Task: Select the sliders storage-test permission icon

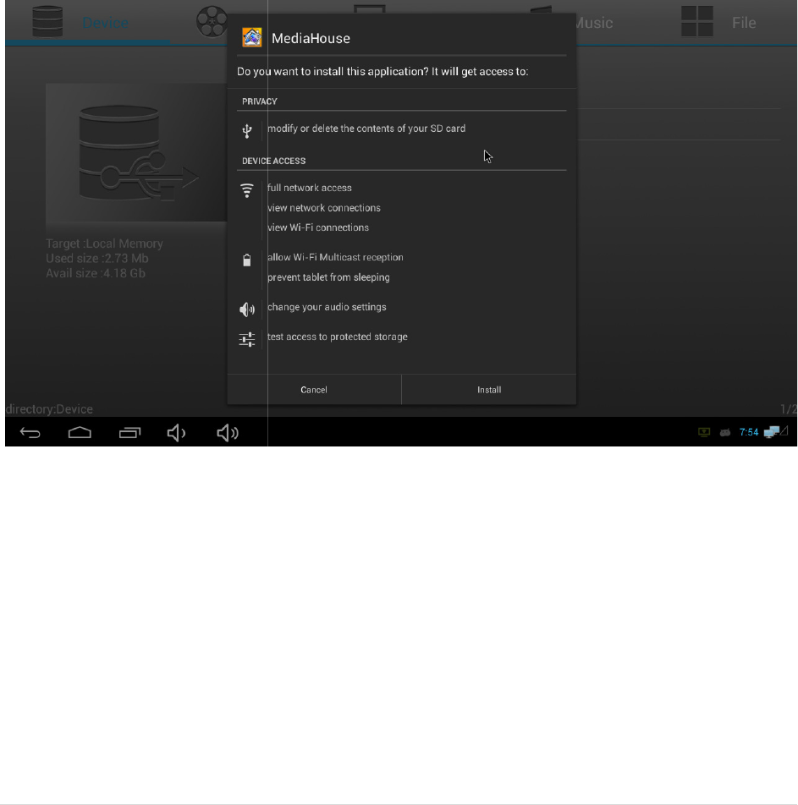Action: pos(247,339)
